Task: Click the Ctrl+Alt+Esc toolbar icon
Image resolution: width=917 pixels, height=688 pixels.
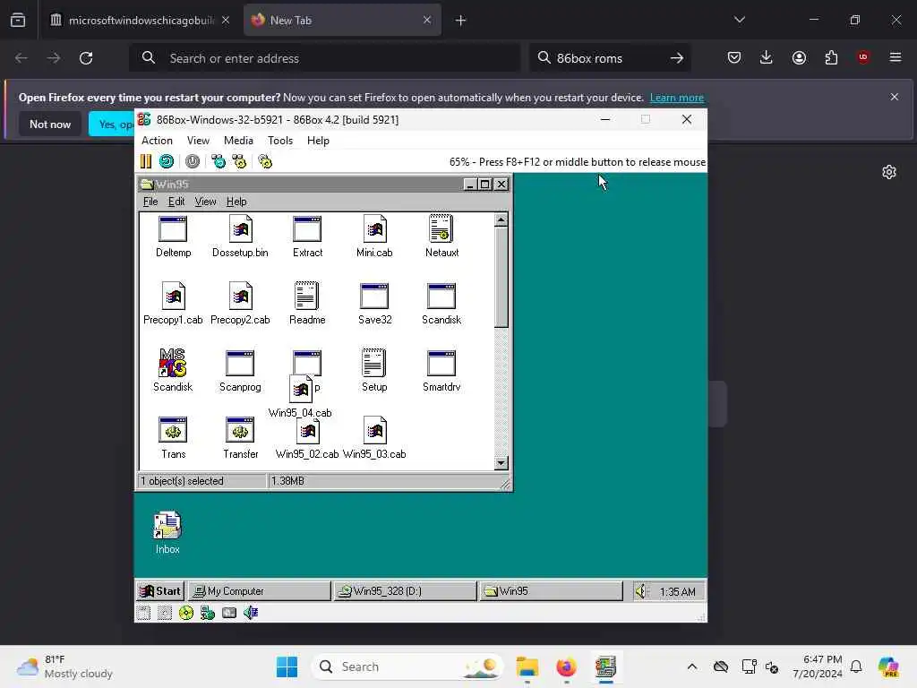Action: (x=239, y=161)
